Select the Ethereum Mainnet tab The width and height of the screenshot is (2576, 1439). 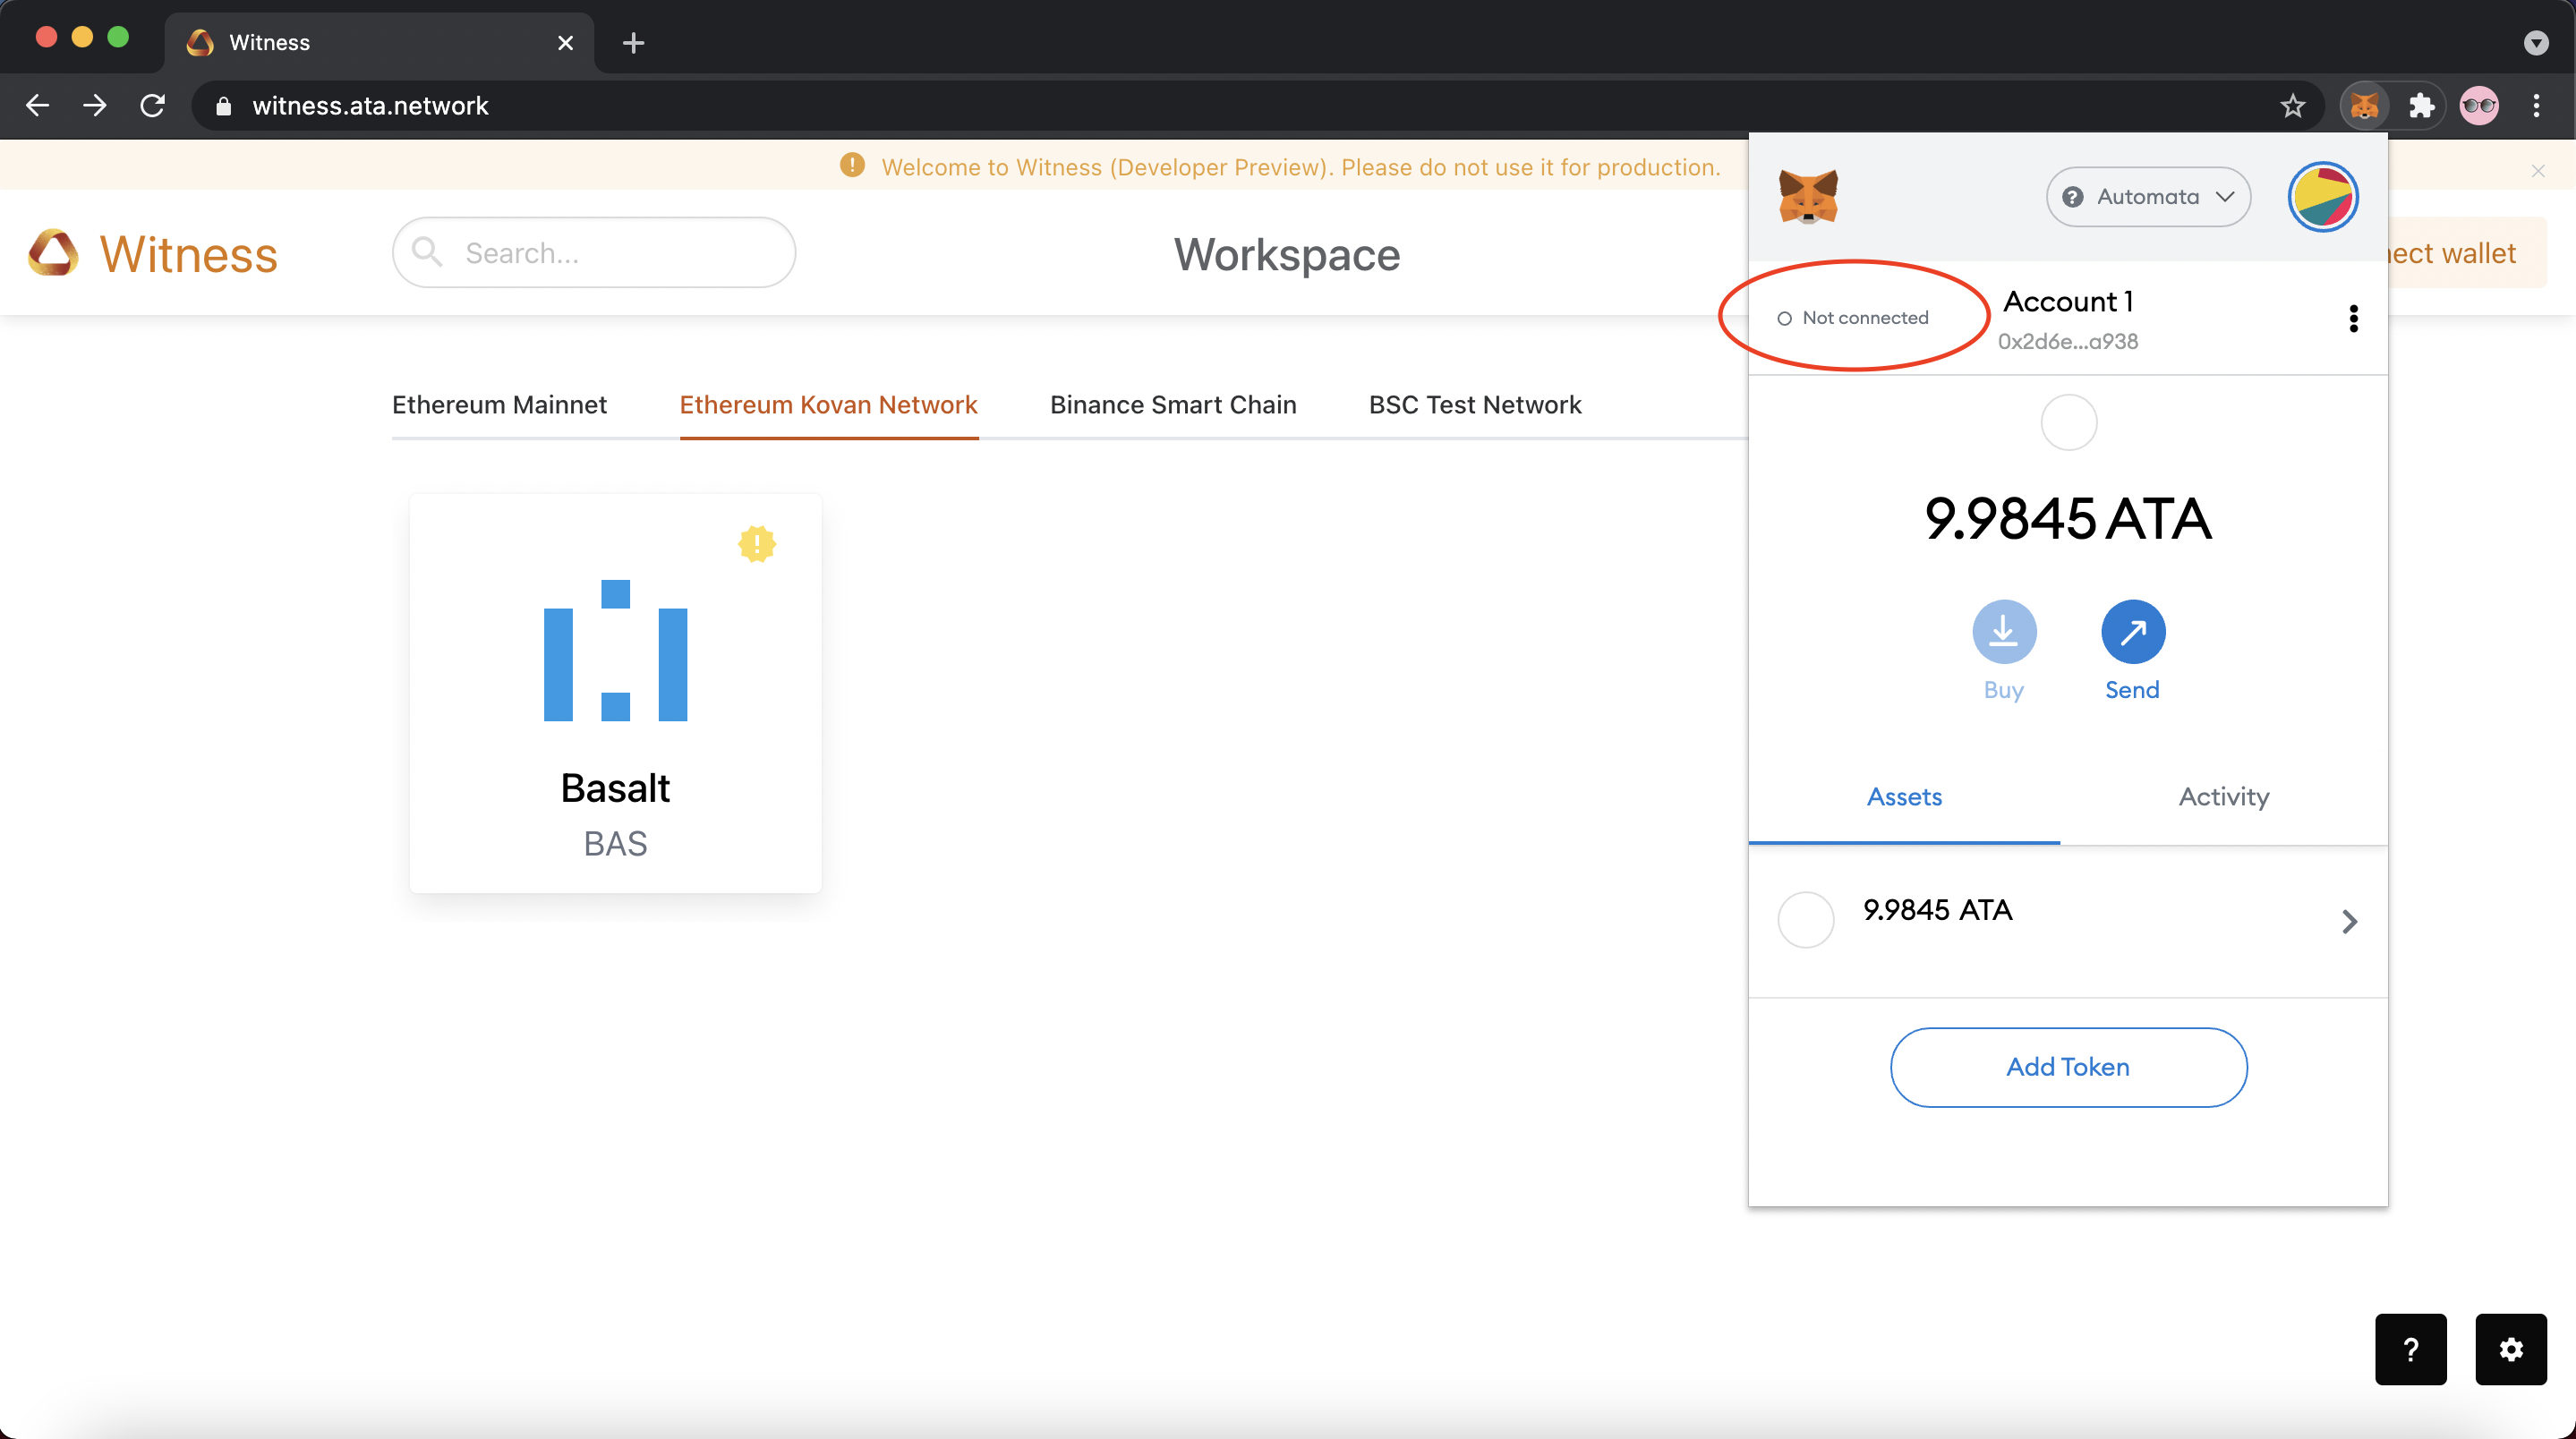click(x=499, y=405)
